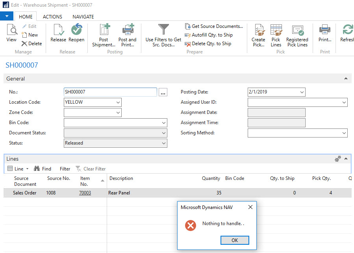
Task: Open the Assigned User ID dropdown
Action: (344, 102)
